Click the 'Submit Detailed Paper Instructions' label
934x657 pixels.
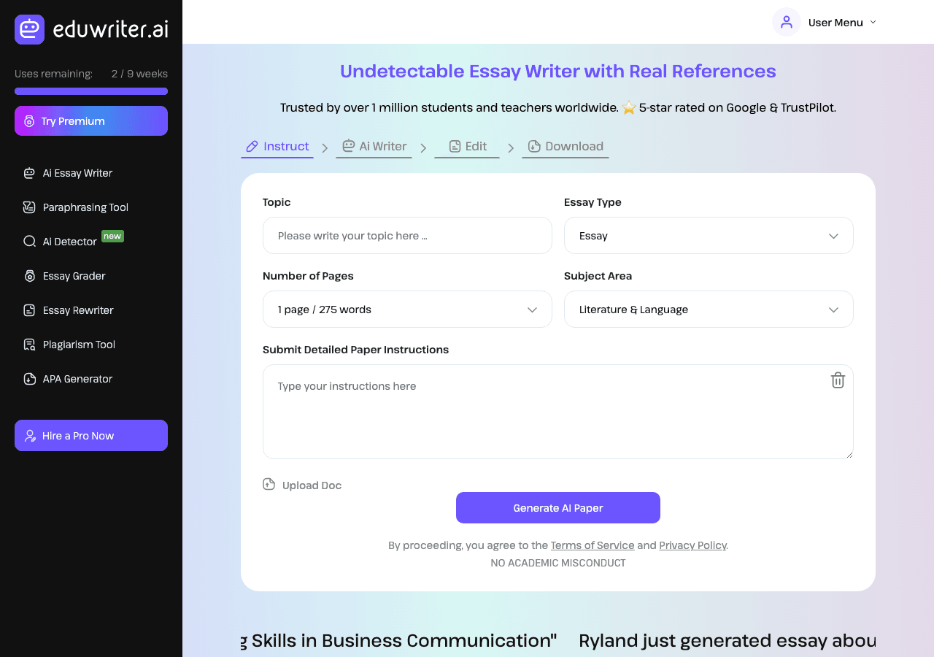355,350
